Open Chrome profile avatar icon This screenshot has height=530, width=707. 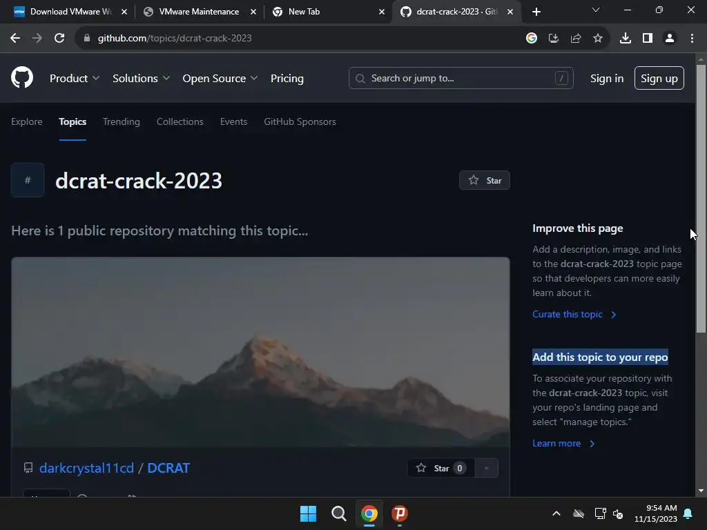(x=670, y=39)
